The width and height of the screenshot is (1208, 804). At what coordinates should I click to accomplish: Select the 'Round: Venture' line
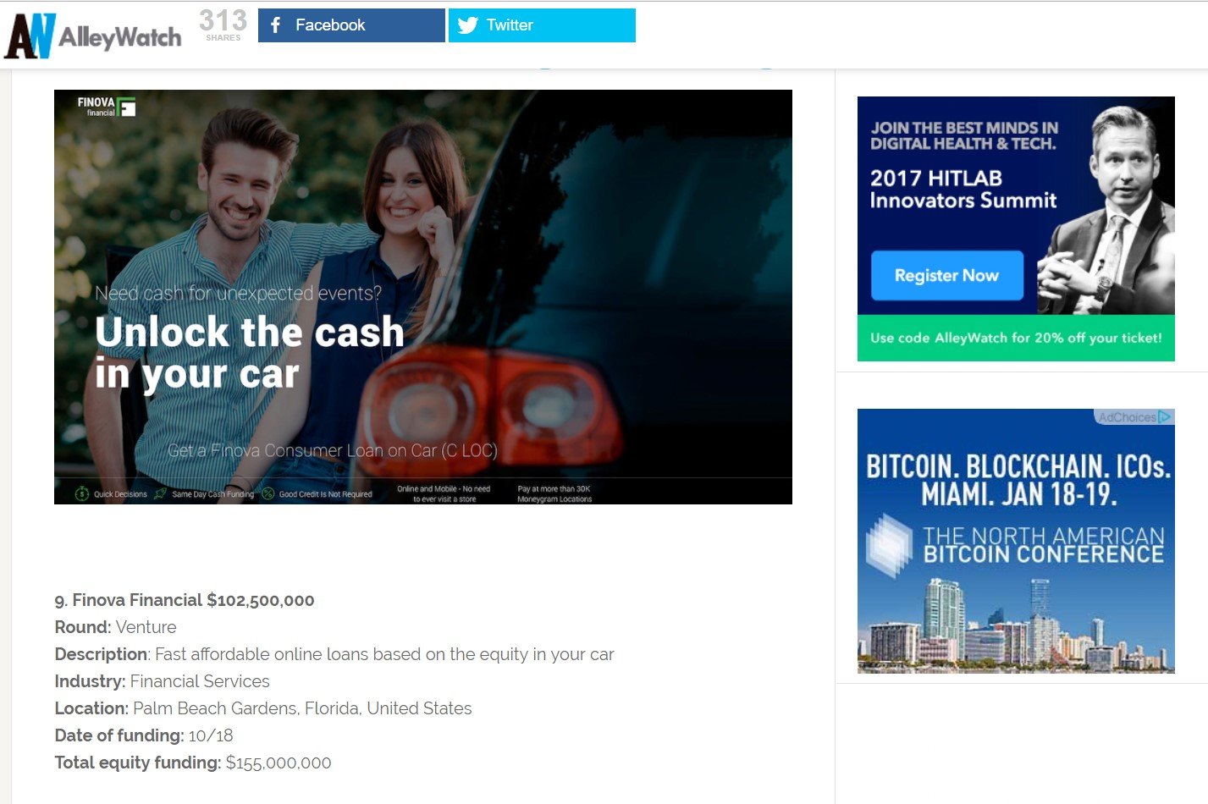tap(116, 627)
